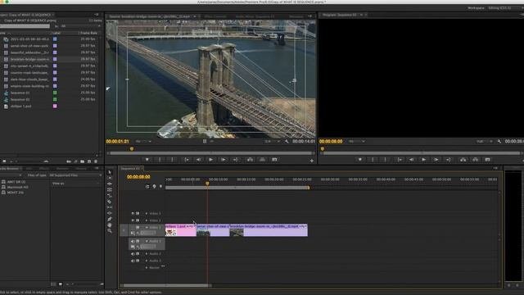Mute Audio 1 track speaker toggle
This screenshot has height=295, width=524.
click(x=133, y=241)
